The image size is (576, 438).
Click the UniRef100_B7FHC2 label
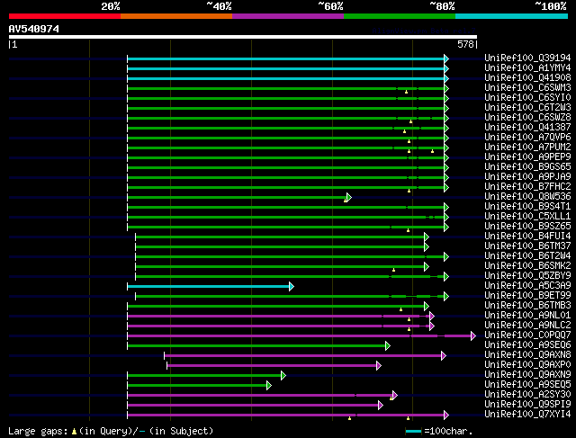(527, 186)
